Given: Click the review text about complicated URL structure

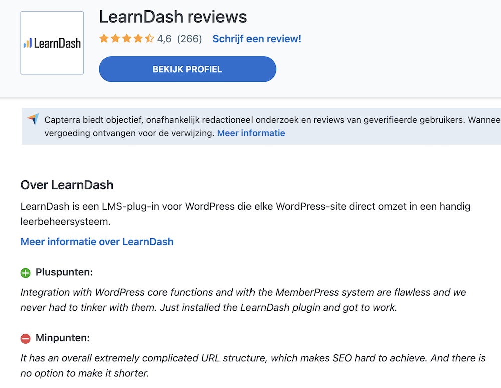Looking at the screenshot, I should [253, 366].
